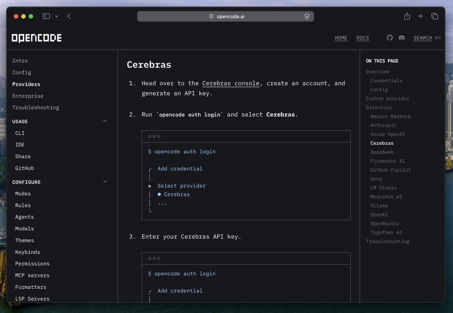Open the Share page in sidebar
453x313 pixels.
23,157
